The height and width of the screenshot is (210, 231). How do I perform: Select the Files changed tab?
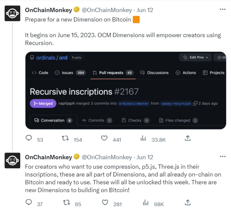point(177,120)
